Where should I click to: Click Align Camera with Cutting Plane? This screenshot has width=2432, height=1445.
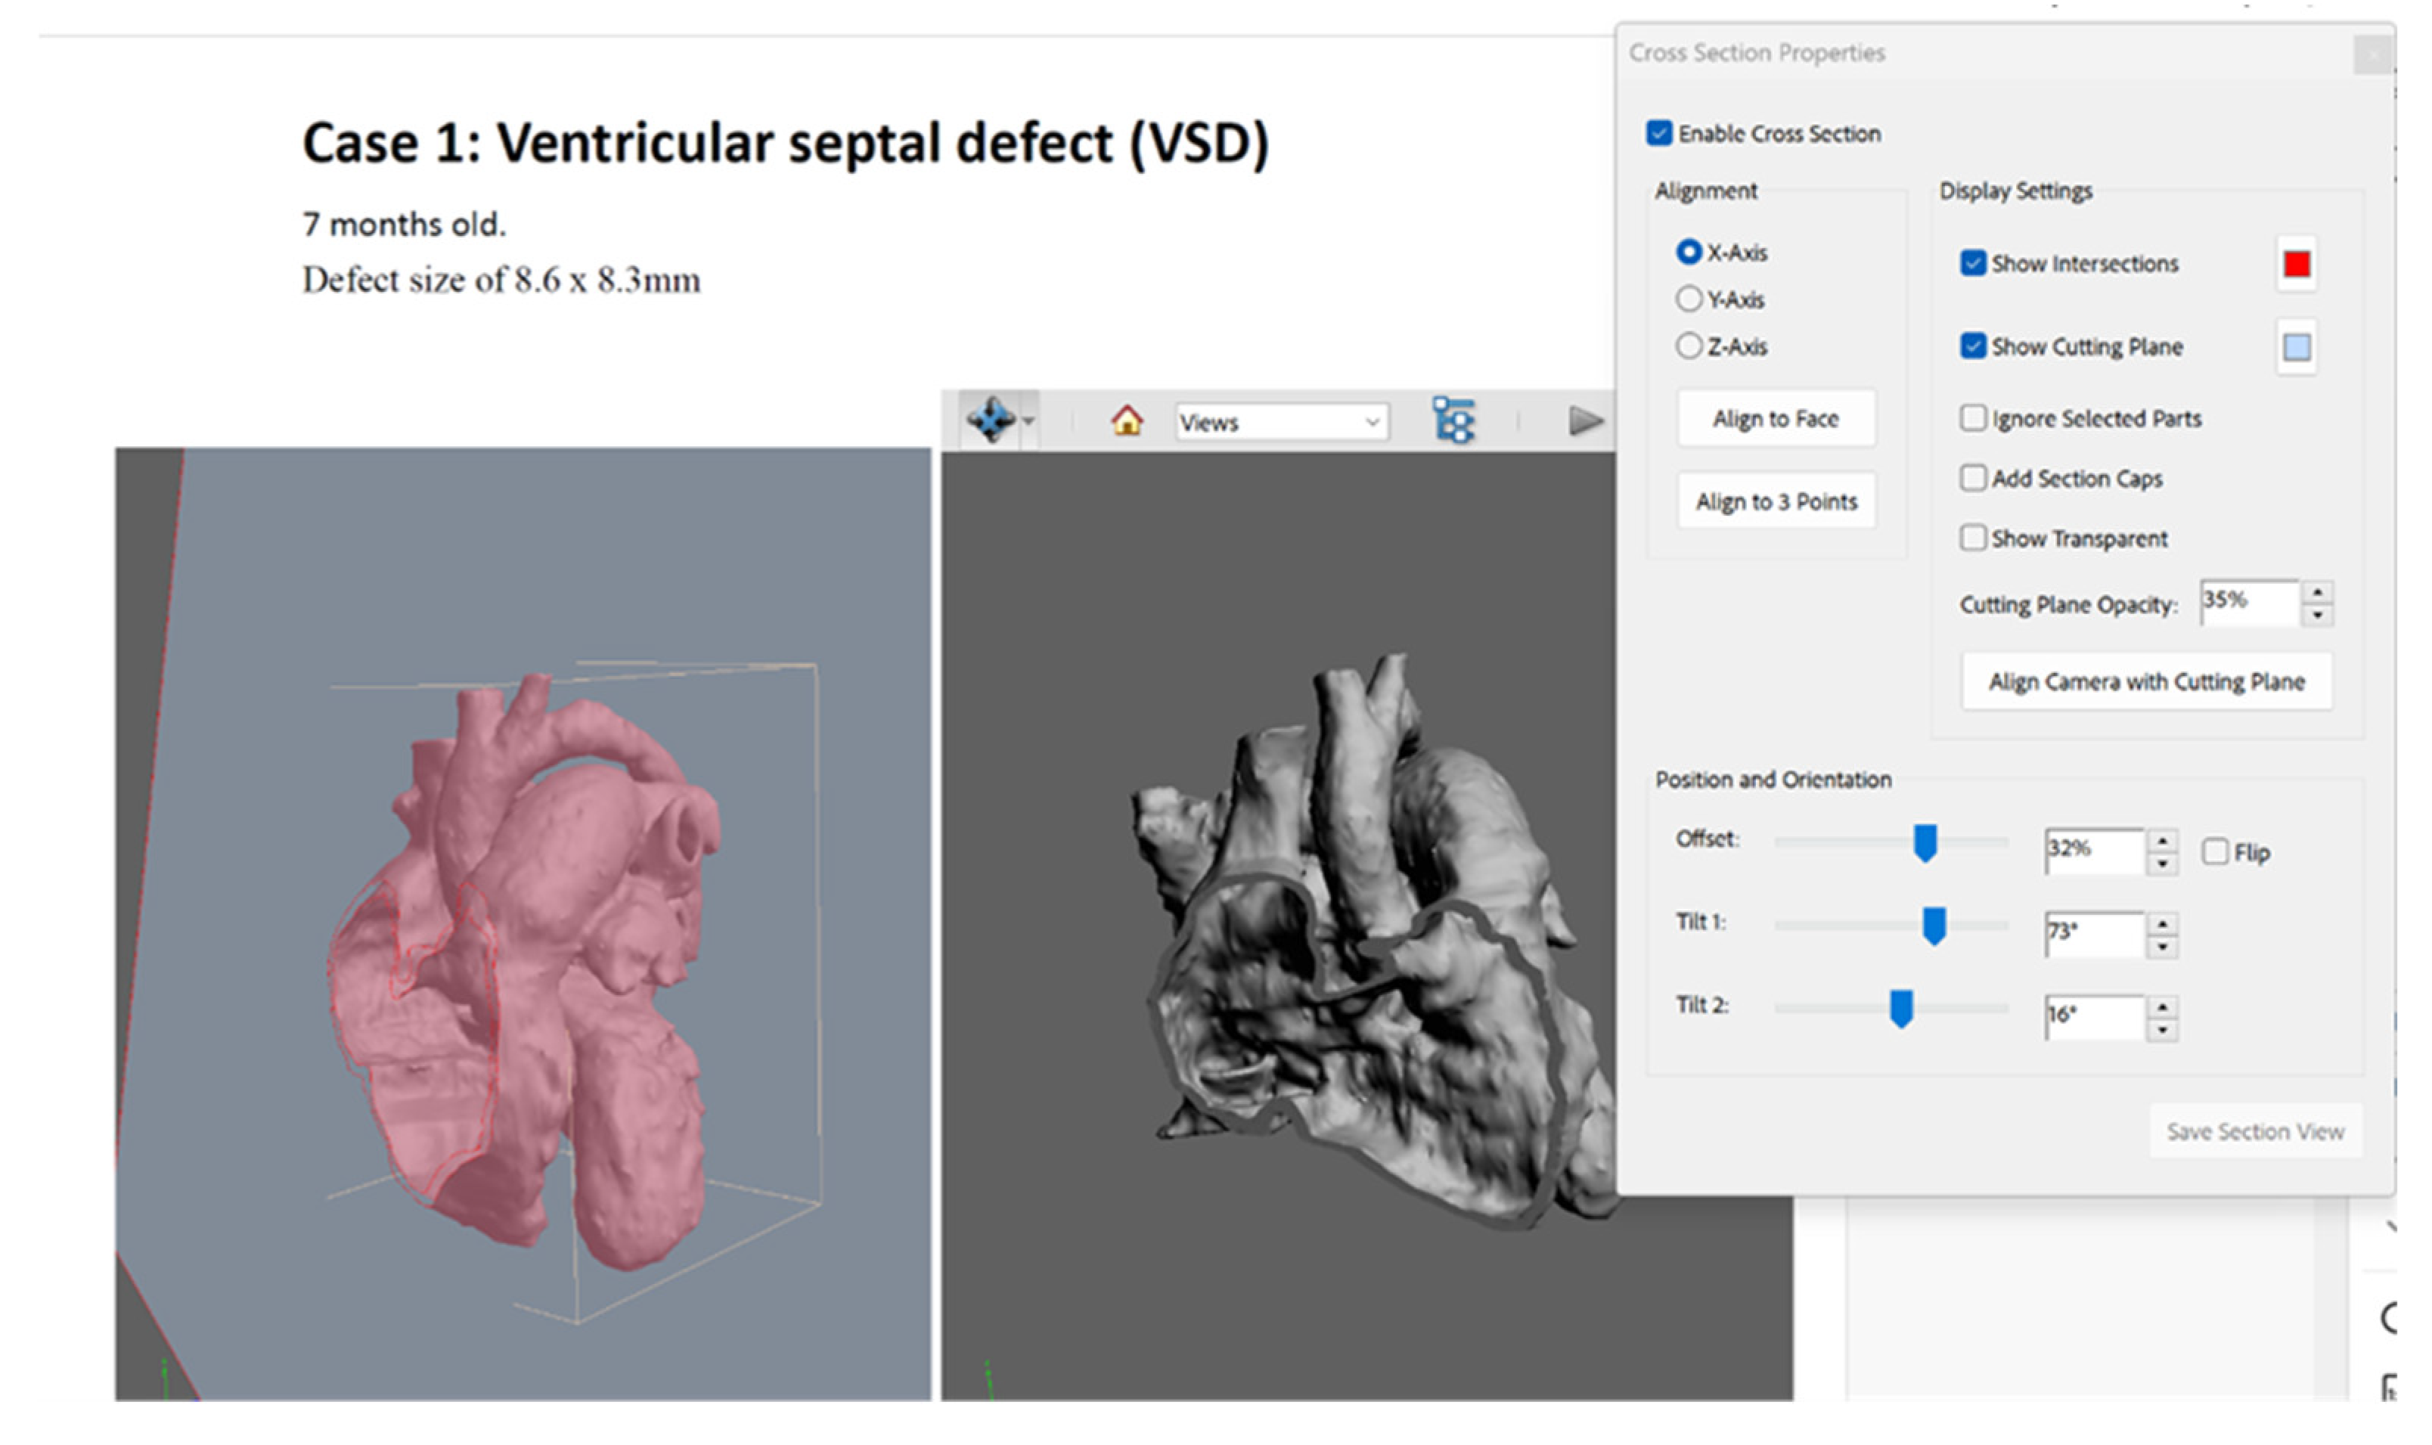[2145, 681]
